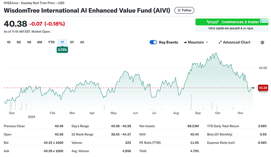Open the Advanced Chart view
The image size is (271, 157).
tap(234, 42)
